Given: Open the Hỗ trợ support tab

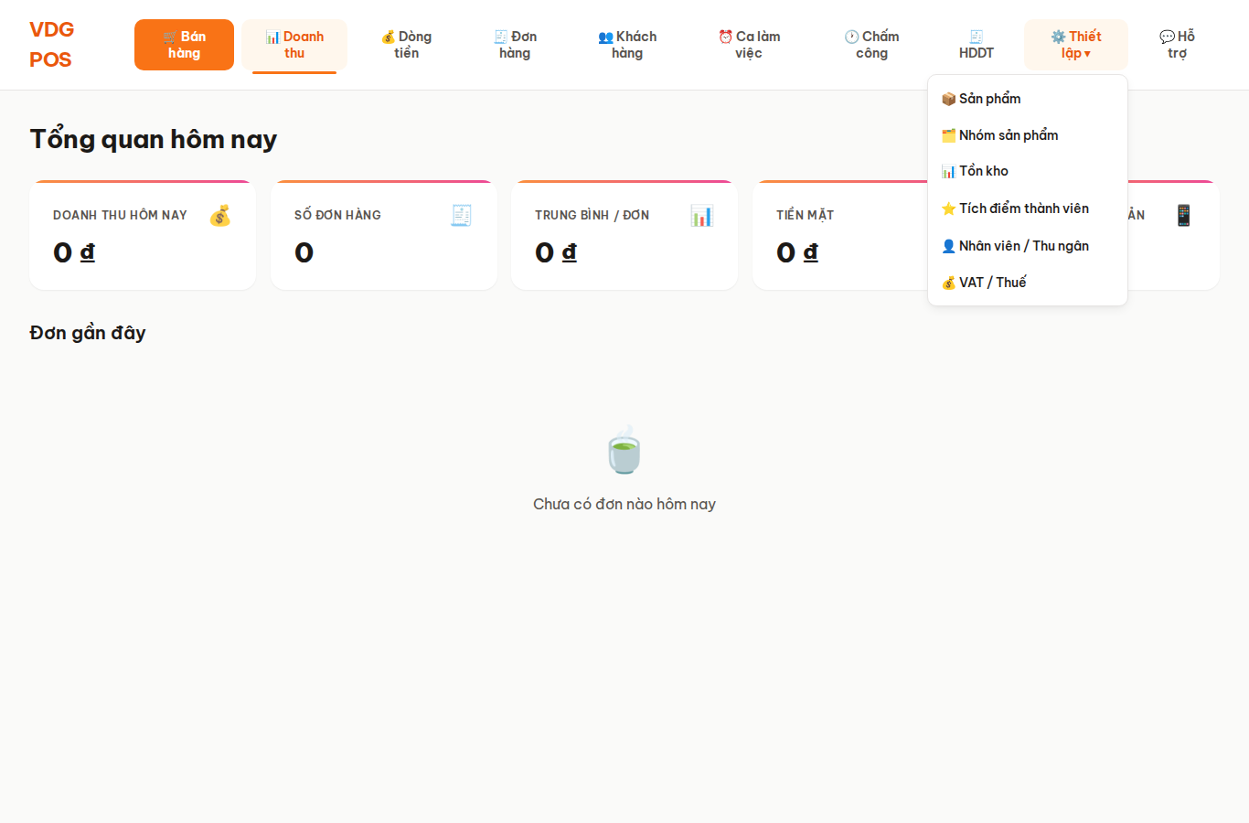Looking at the screenshot, I should 1178,45.
